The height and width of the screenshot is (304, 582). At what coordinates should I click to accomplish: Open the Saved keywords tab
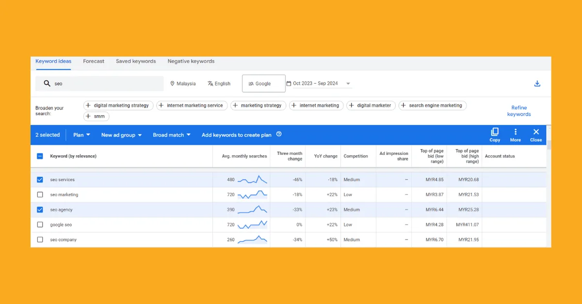point(136,61)
